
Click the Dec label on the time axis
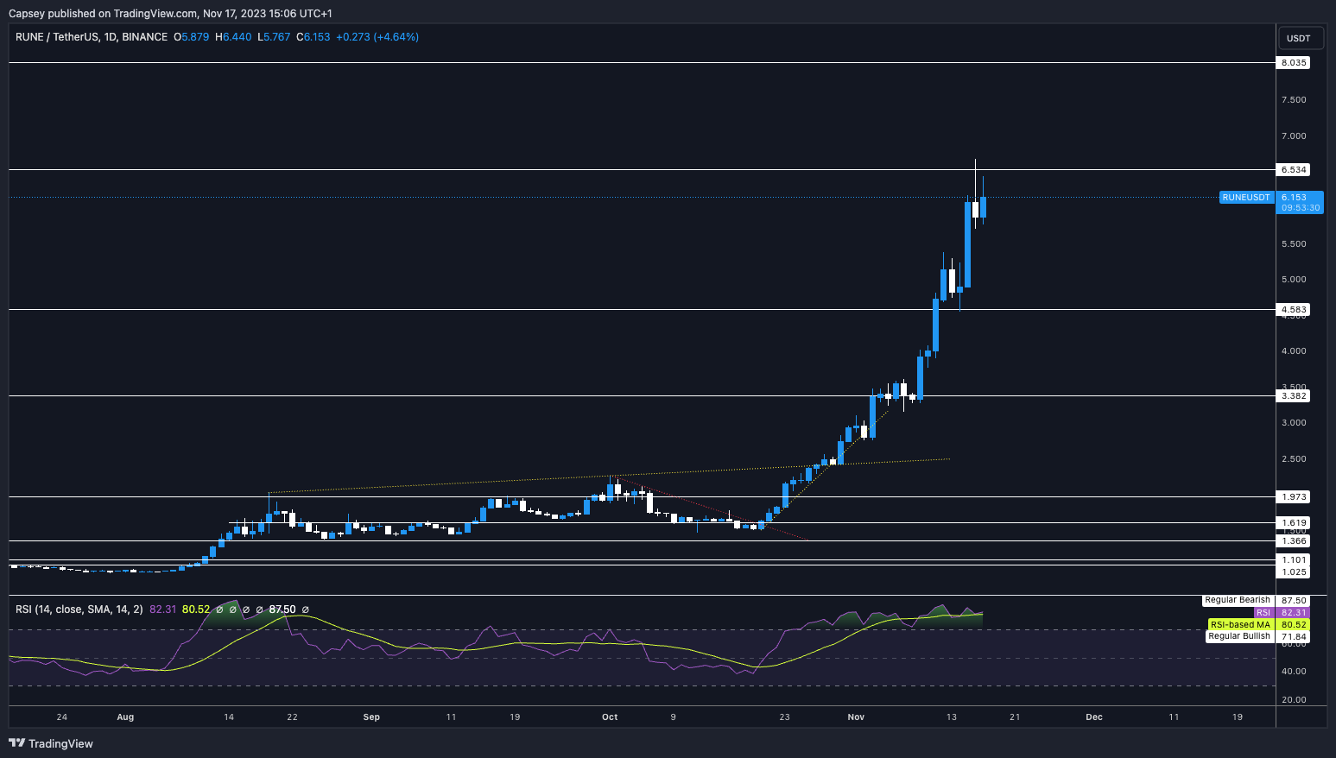[1094, 717]
